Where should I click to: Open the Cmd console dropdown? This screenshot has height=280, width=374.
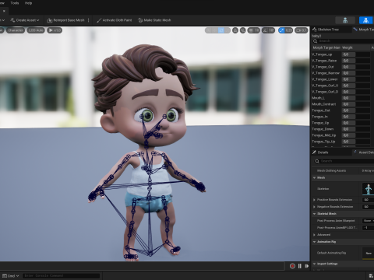tap(11, 276)
